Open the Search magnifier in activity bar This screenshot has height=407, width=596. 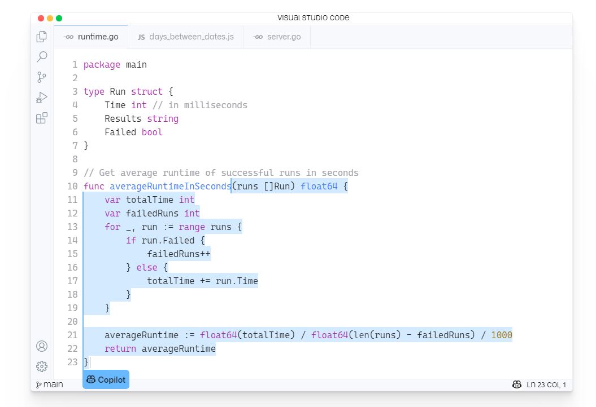42,57
